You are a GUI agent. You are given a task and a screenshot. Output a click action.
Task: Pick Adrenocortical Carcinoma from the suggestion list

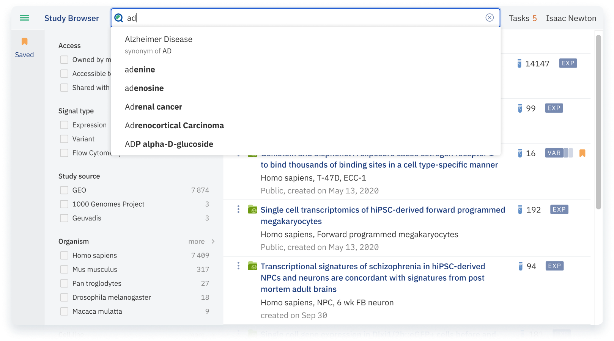tap(174, 126)
